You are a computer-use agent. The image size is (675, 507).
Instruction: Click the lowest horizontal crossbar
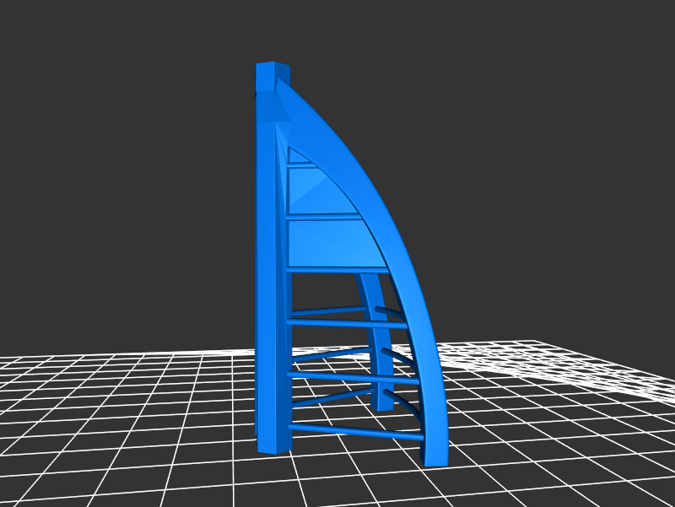(354, 432)
